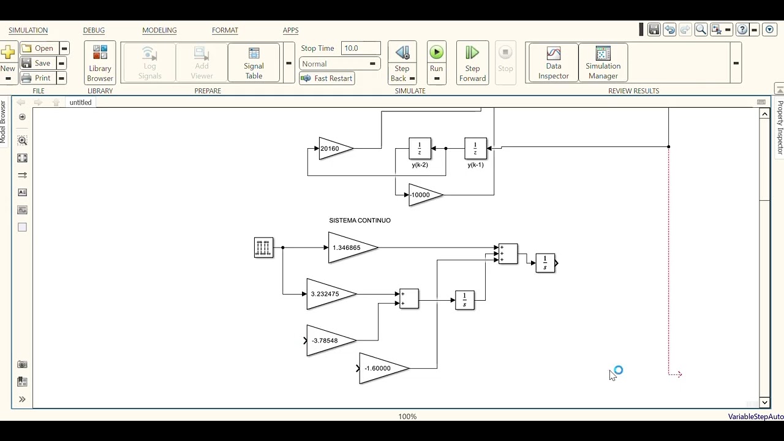
Task: Open the Model Browser side panel
Action: click(x=3, y=121)
